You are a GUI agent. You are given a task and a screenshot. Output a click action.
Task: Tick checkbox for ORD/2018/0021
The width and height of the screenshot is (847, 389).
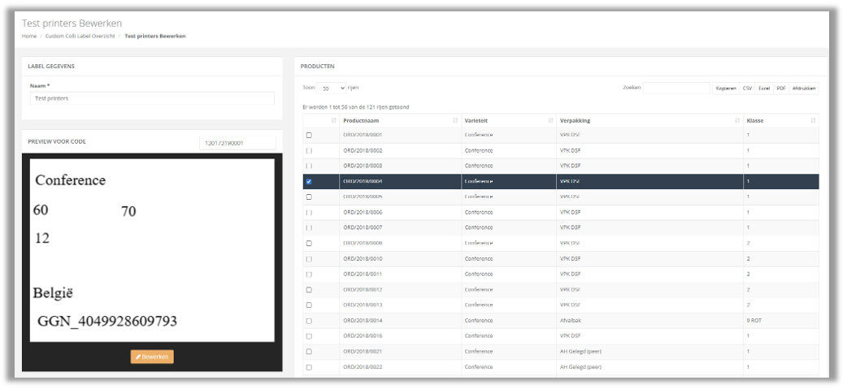(x=309, y=352)
